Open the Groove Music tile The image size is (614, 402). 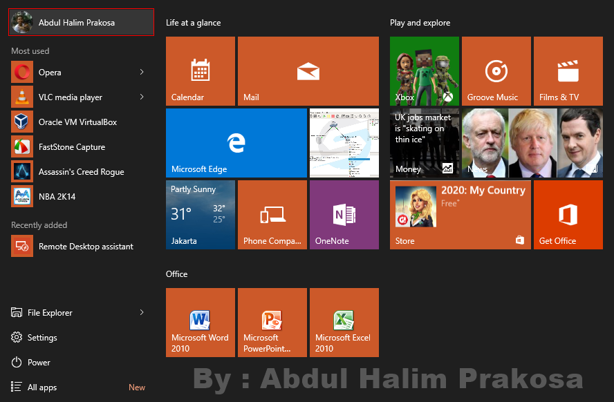(496, 71)
